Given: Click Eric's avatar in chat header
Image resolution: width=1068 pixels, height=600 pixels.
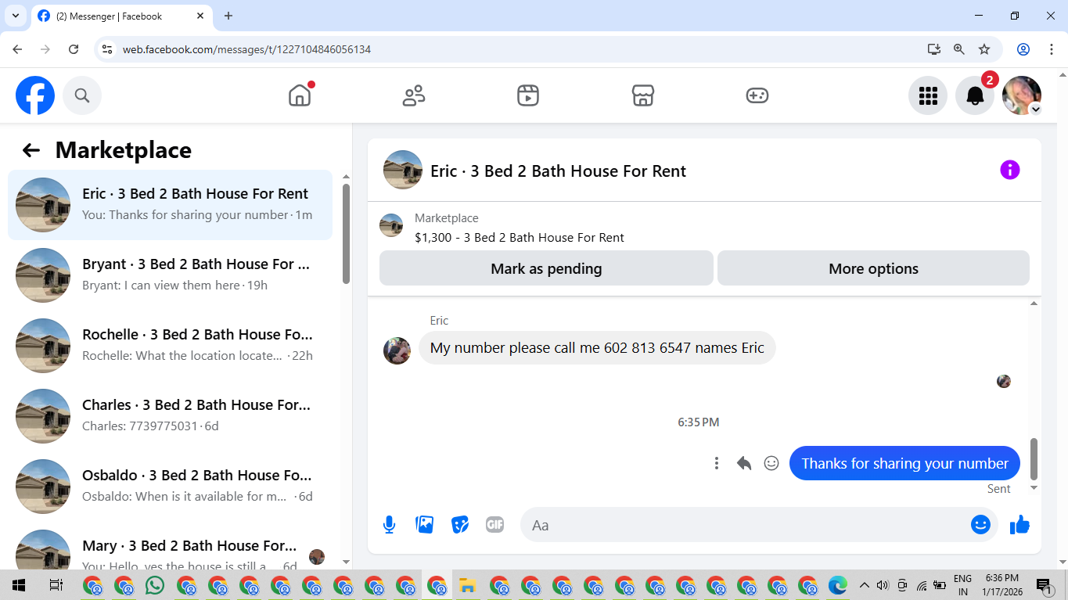Looking at the screenshot, I should 403,170.
